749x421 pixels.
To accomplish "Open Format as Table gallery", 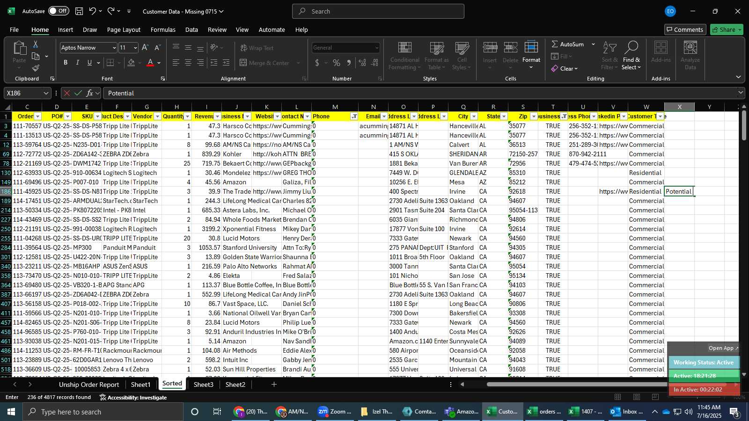I will 437,56.
